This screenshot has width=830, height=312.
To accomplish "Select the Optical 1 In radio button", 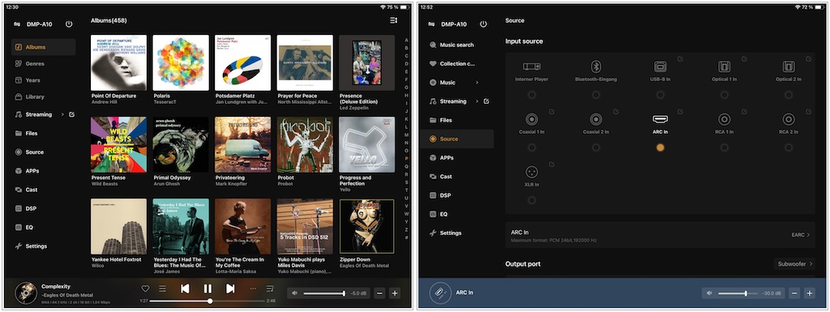I will tap(724, 95).
